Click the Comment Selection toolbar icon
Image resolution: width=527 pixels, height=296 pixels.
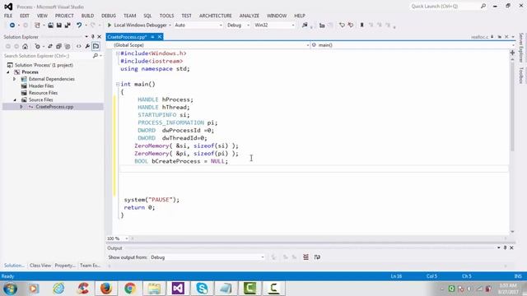pyautogui.click(x=342, y=25)
